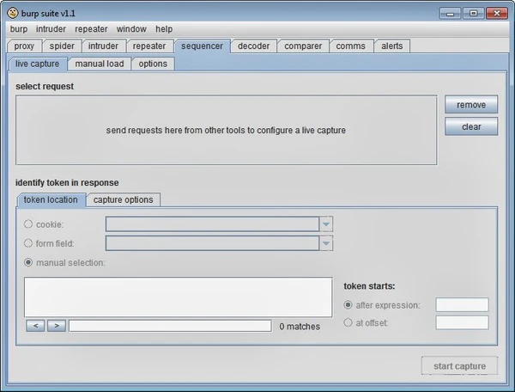Screen dimensions: 515x392
Task: Open the capture options tab
Action: pyautogui.click(x=123, y=199)
